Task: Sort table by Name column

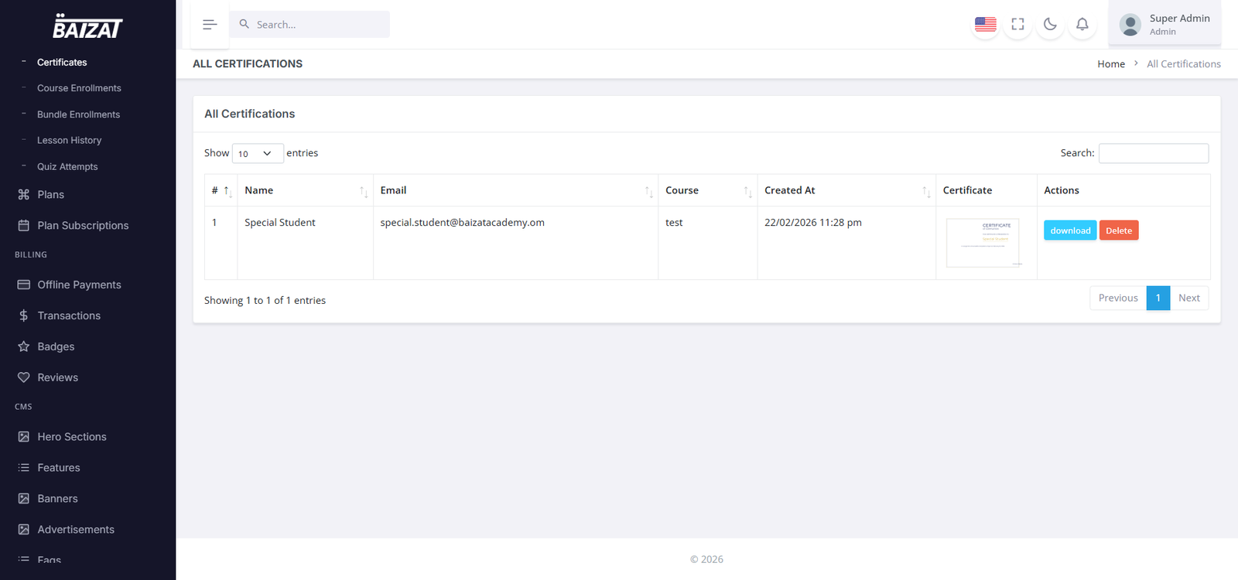Action: (304, 190)
